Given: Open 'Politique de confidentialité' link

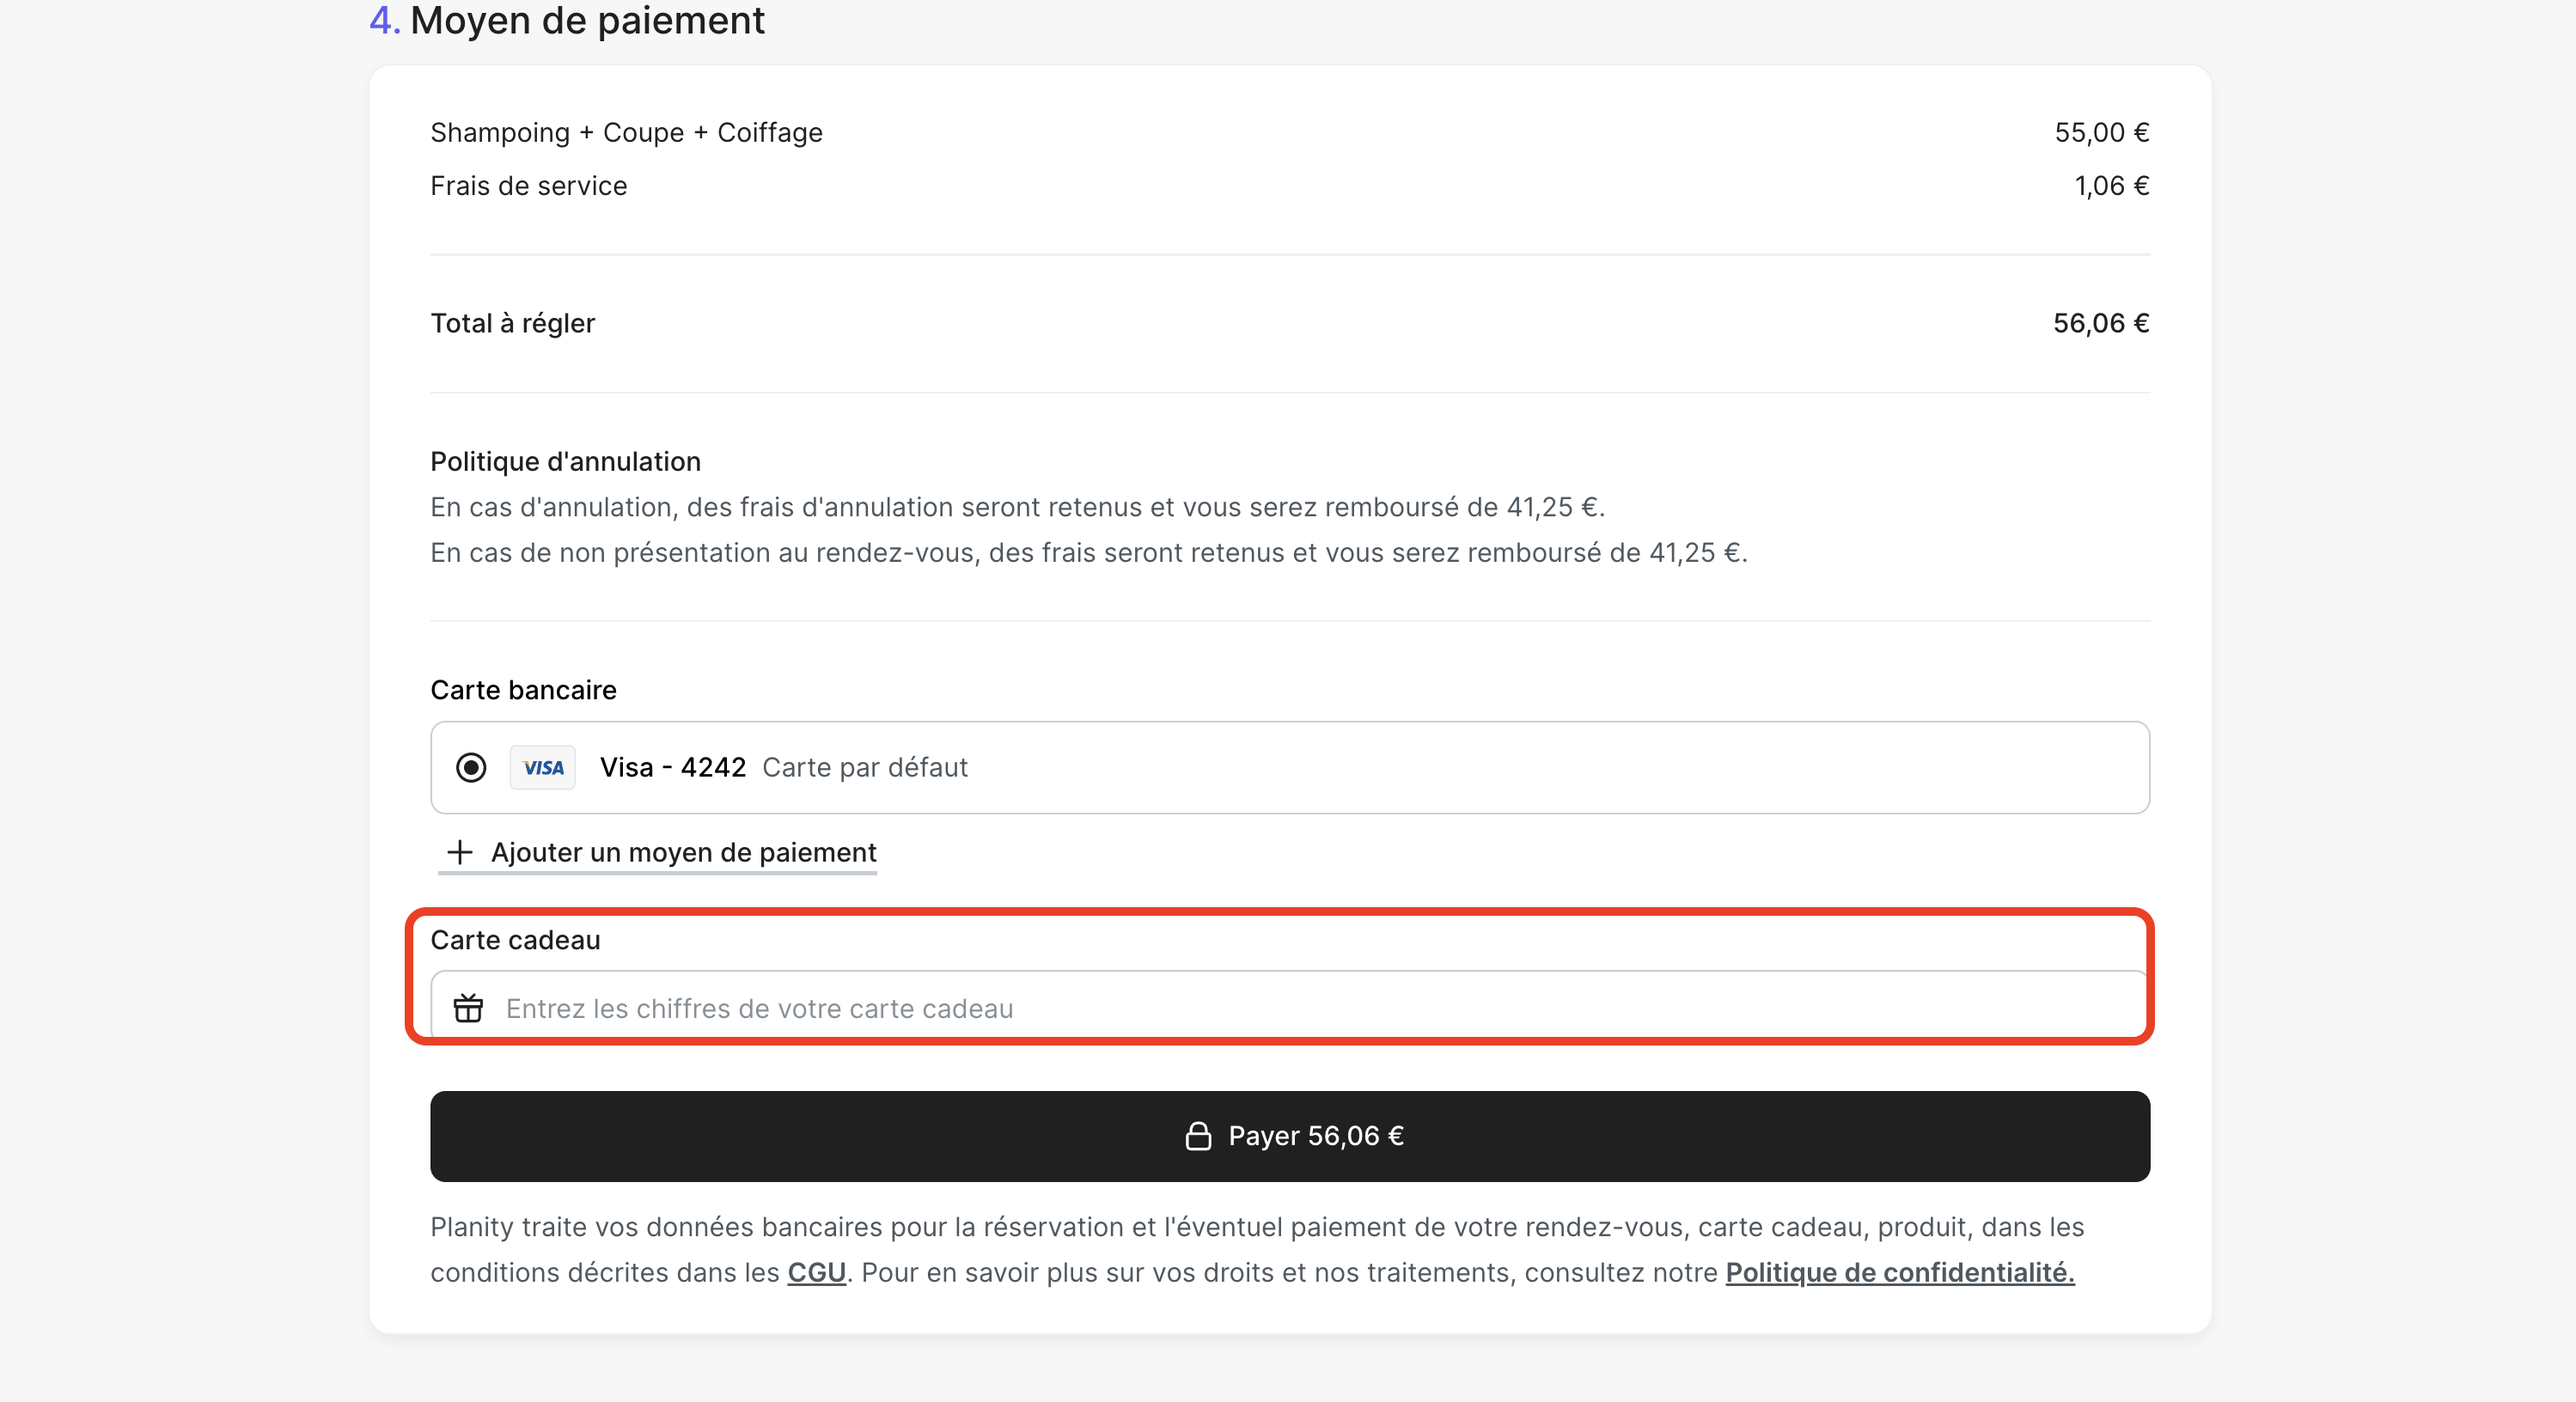Looking at the screenshot, I should coord(1899,1272).
